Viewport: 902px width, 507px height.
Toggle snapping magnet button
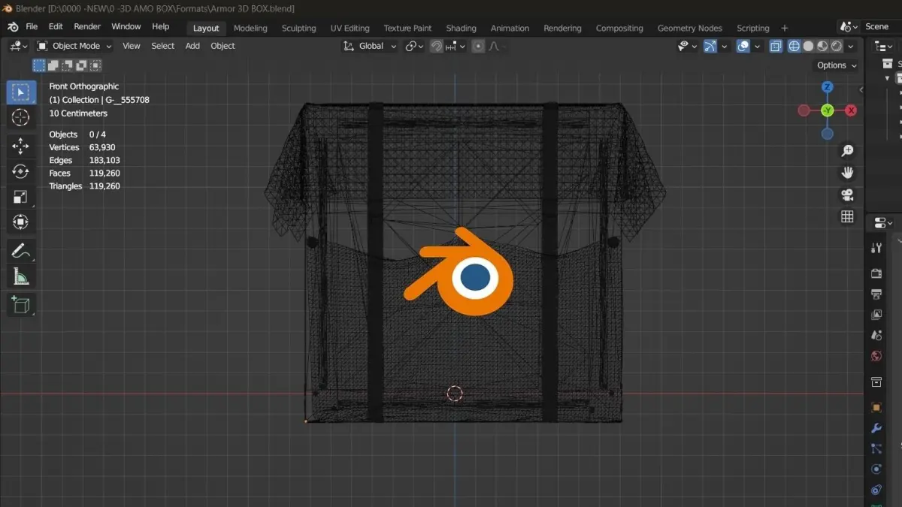(x=437, y=46)
